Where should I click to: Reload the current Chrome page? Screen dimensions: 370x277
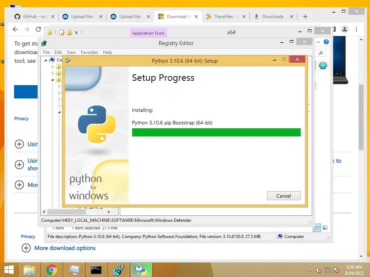tap(38, 29)
